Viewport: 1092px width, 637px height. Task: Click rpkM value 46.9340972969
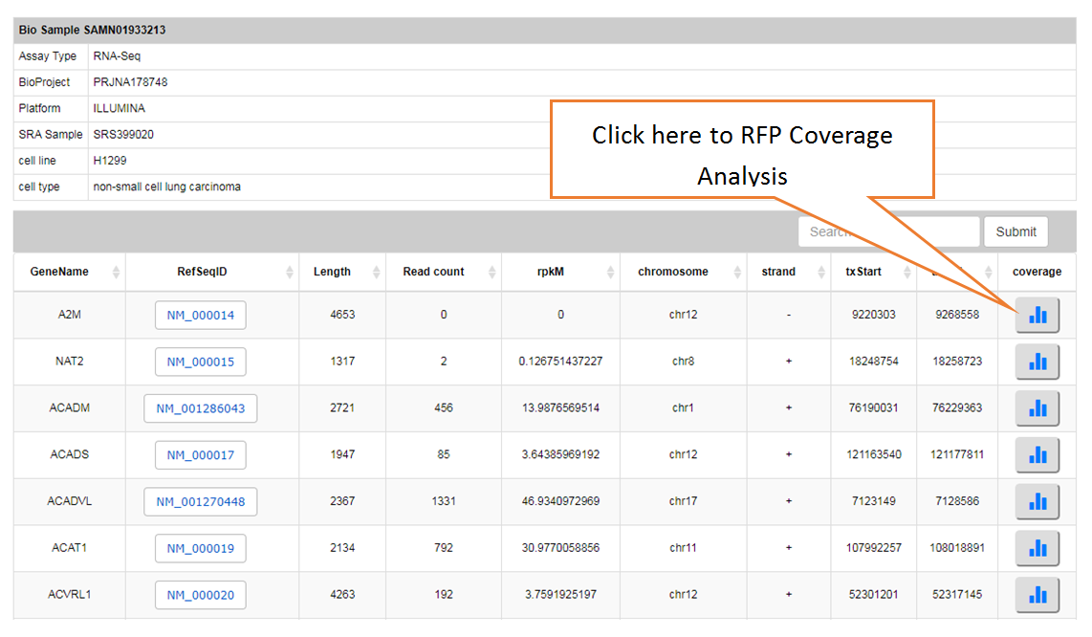coord(560,502)
